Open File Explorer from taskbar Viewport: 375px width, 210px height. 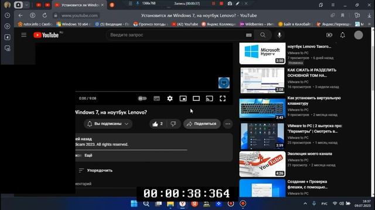click(171, 204)
